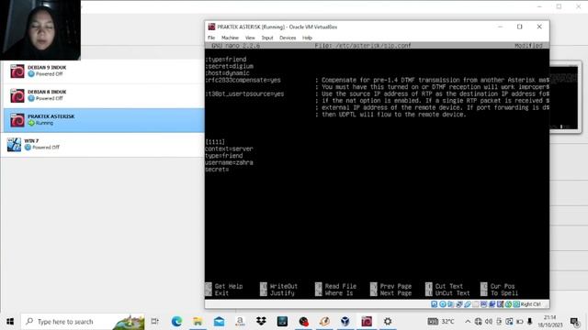
Task: Launch Microsoft Edge from the taskbar
Action: click(176, 322)
